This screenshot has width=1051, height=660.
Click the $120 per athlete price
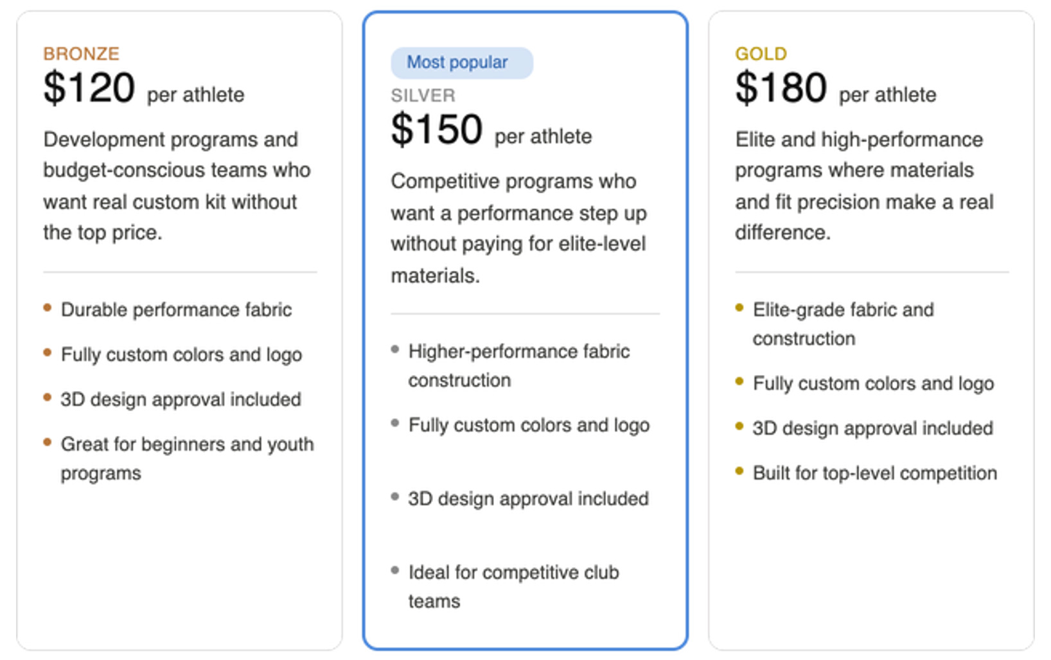[144, 88]
